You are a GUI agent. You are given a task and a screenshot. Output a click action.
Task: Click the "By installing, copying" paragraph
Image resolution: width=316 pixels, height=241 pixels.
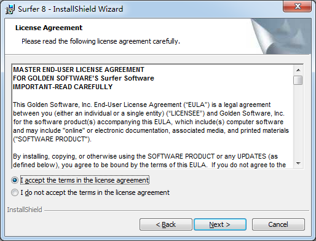[149, 160]
